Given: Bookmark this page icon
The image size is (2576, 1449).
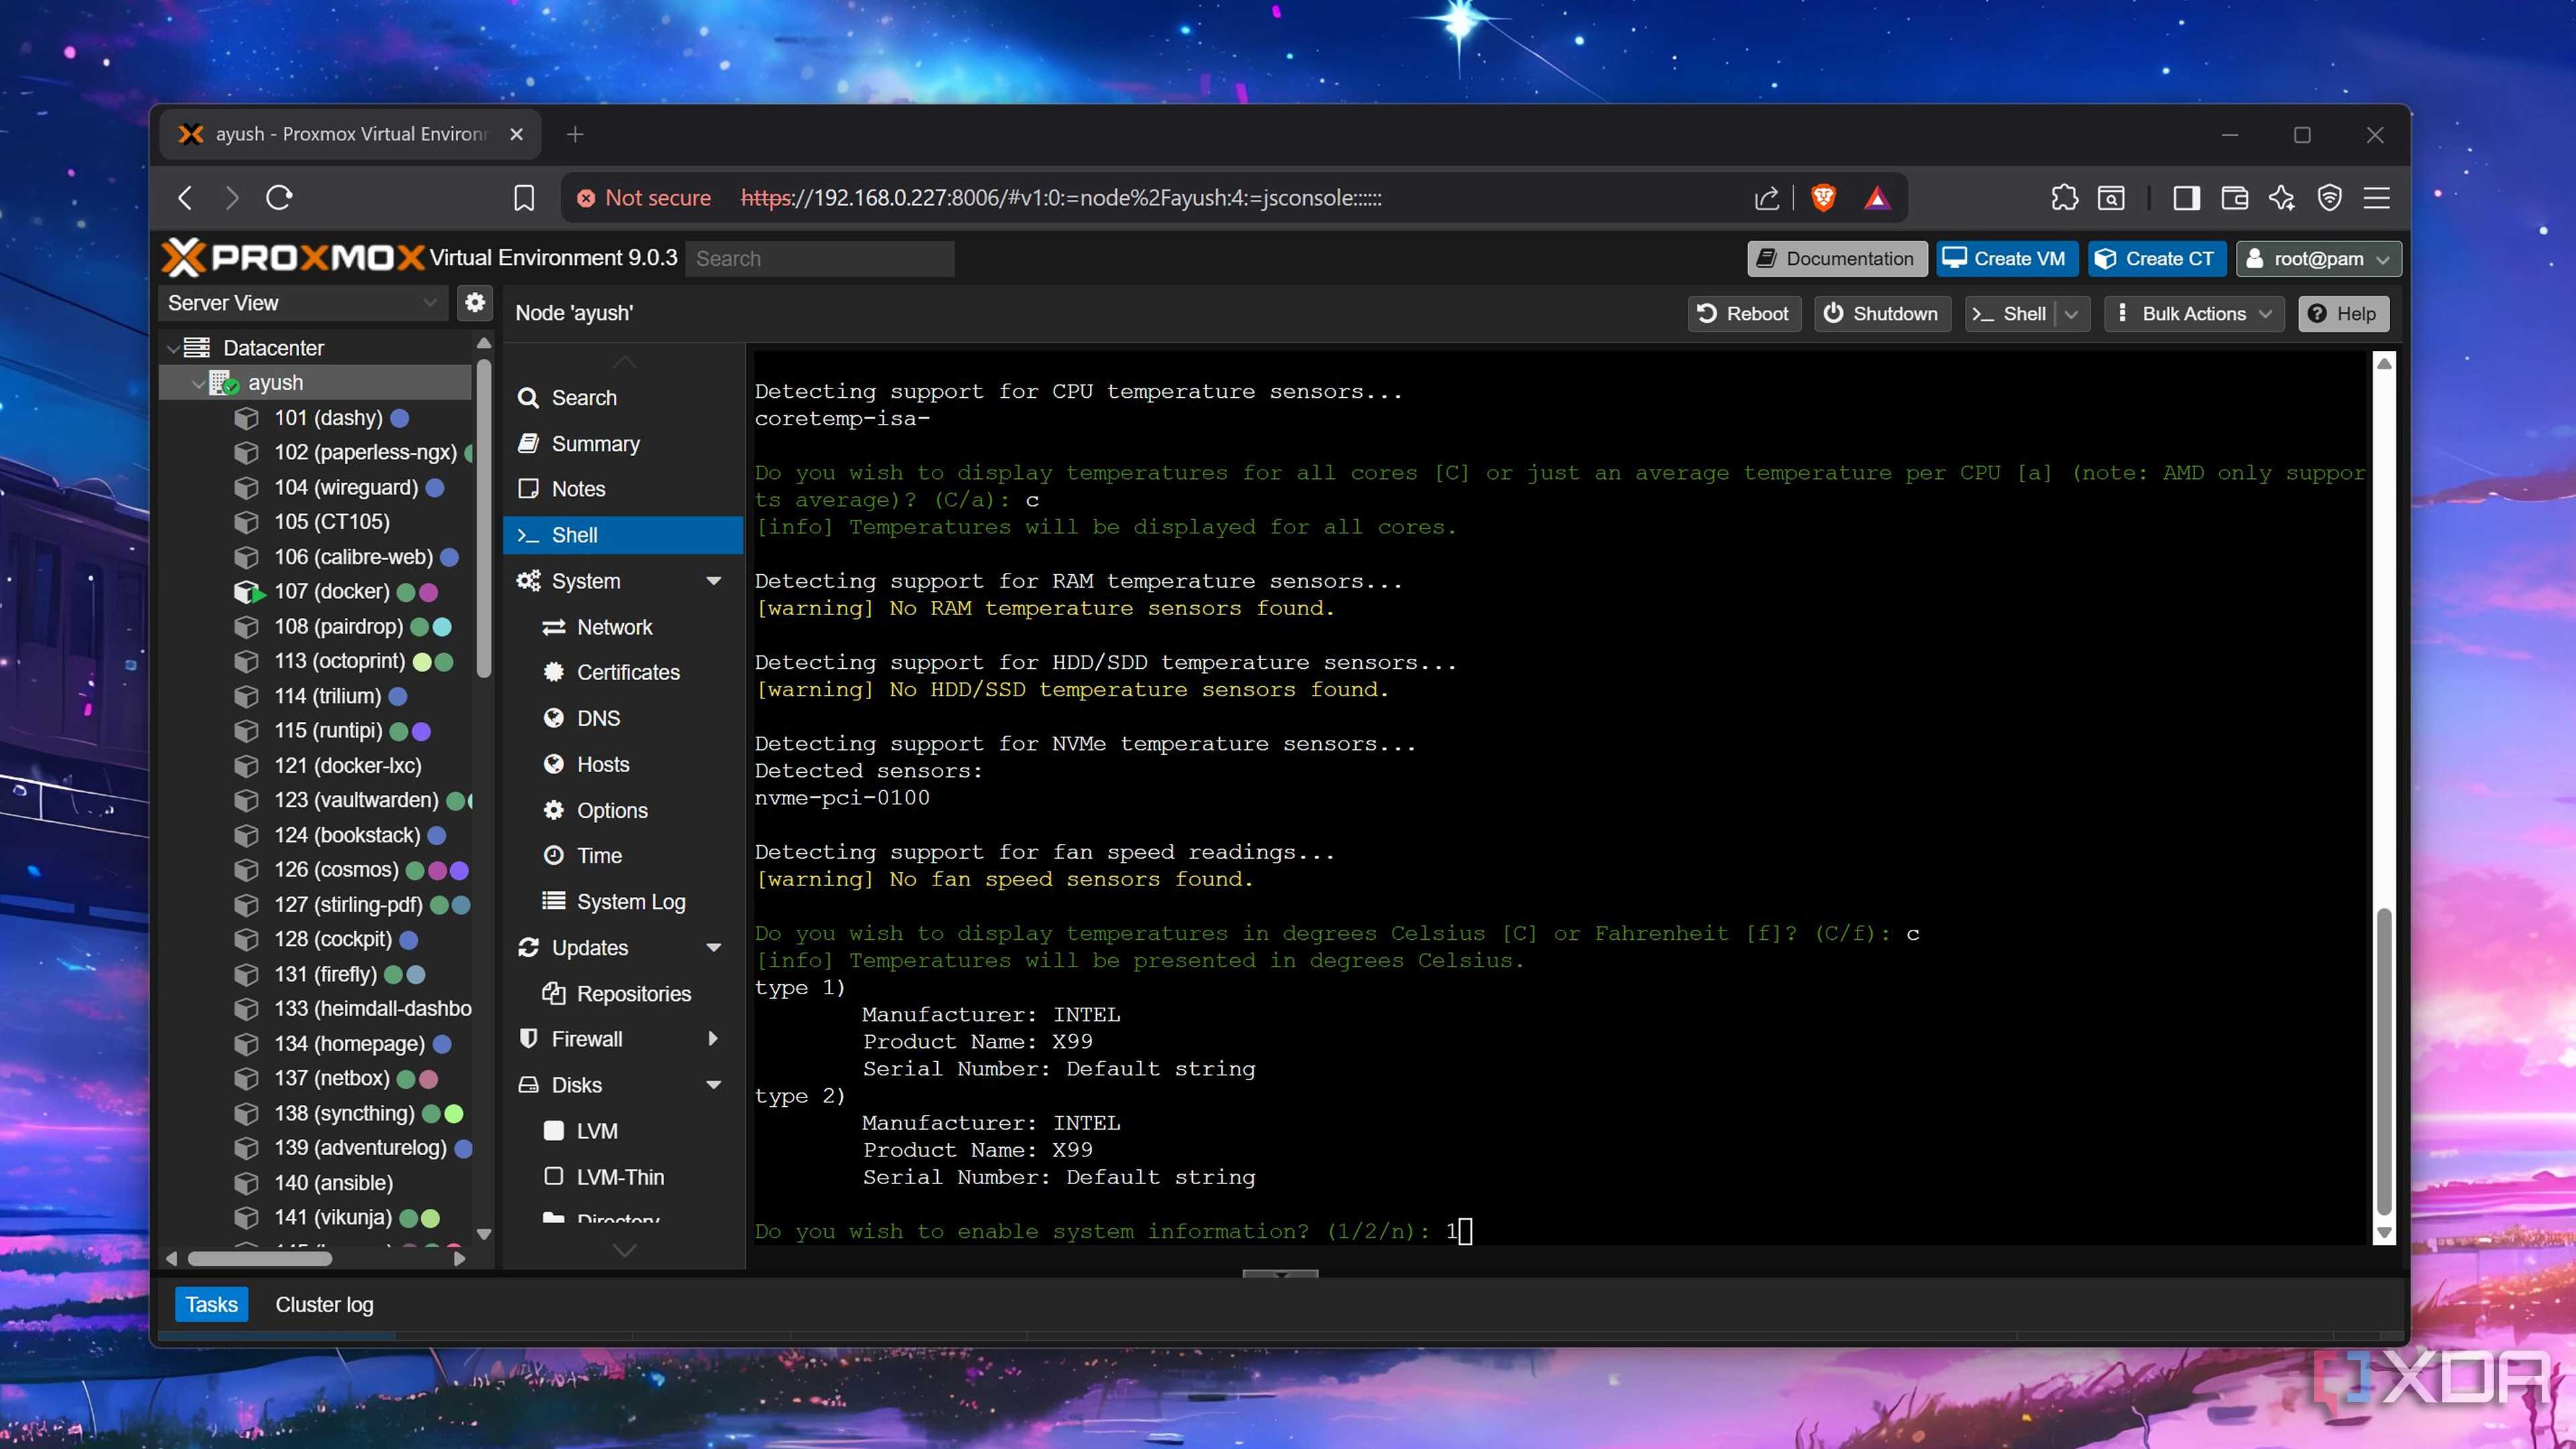Looking at the screenshot, I should [524, 198].
